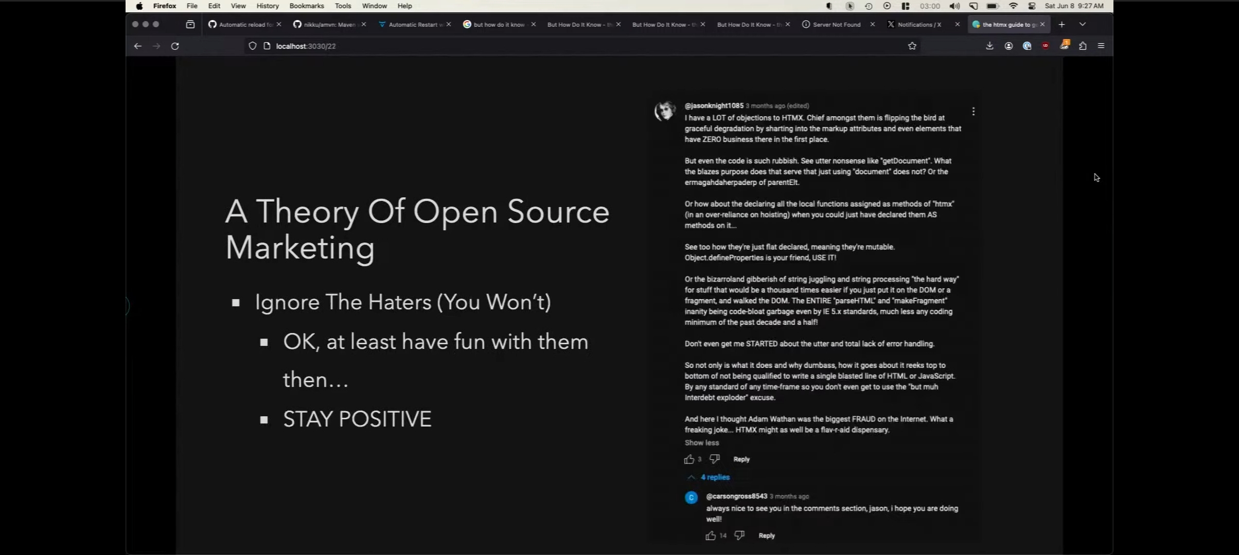Image resolution: width=1239 pixels, height=555 pixels.
Task: Click the shield tracking protection icon
Action: click(252, 46)
